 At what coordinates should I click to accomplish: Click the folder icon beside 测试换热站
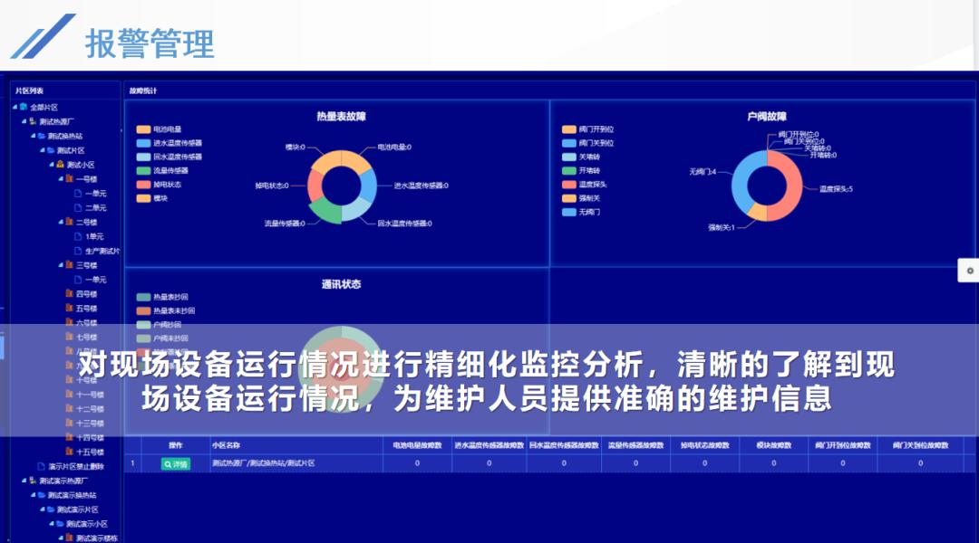pos(42,136)
